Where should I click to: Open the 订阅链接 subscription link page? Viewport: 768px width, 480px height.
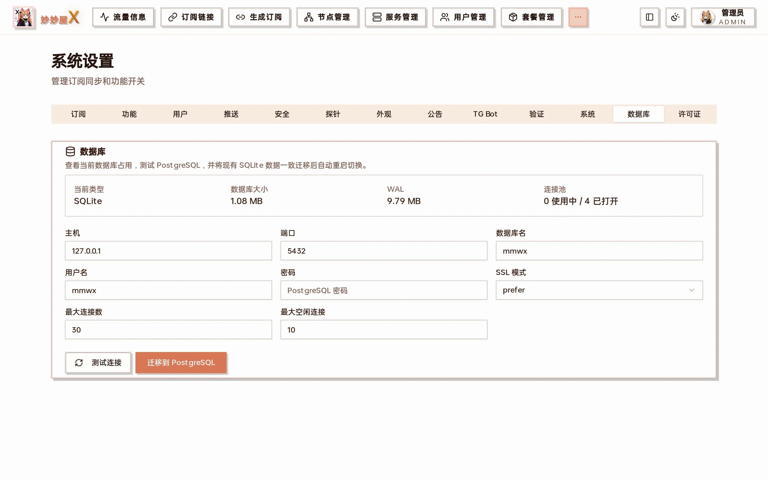pyautogui.click(x=191, y=17)
